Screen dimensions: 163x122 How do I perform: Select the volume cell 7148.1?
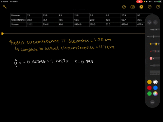coord(50,24)
